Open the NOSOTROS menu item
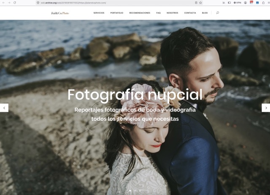This screenshot has height=195, width=270. [173, 13]
